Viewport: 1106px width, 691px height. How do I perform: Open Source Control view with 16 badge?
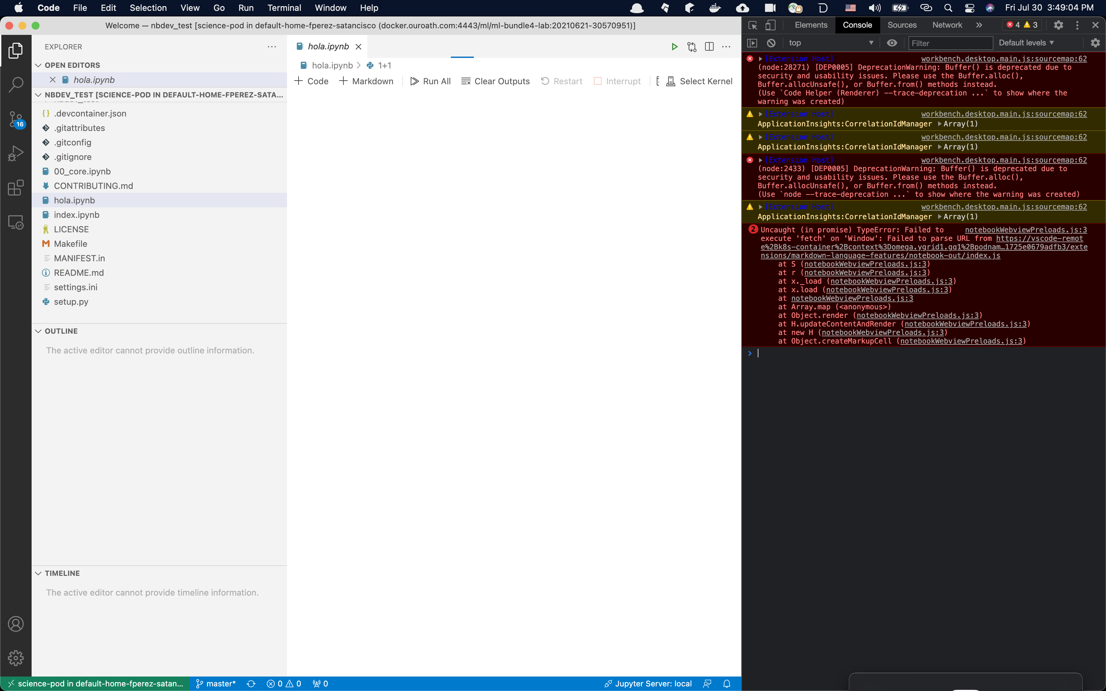[15, 119]
